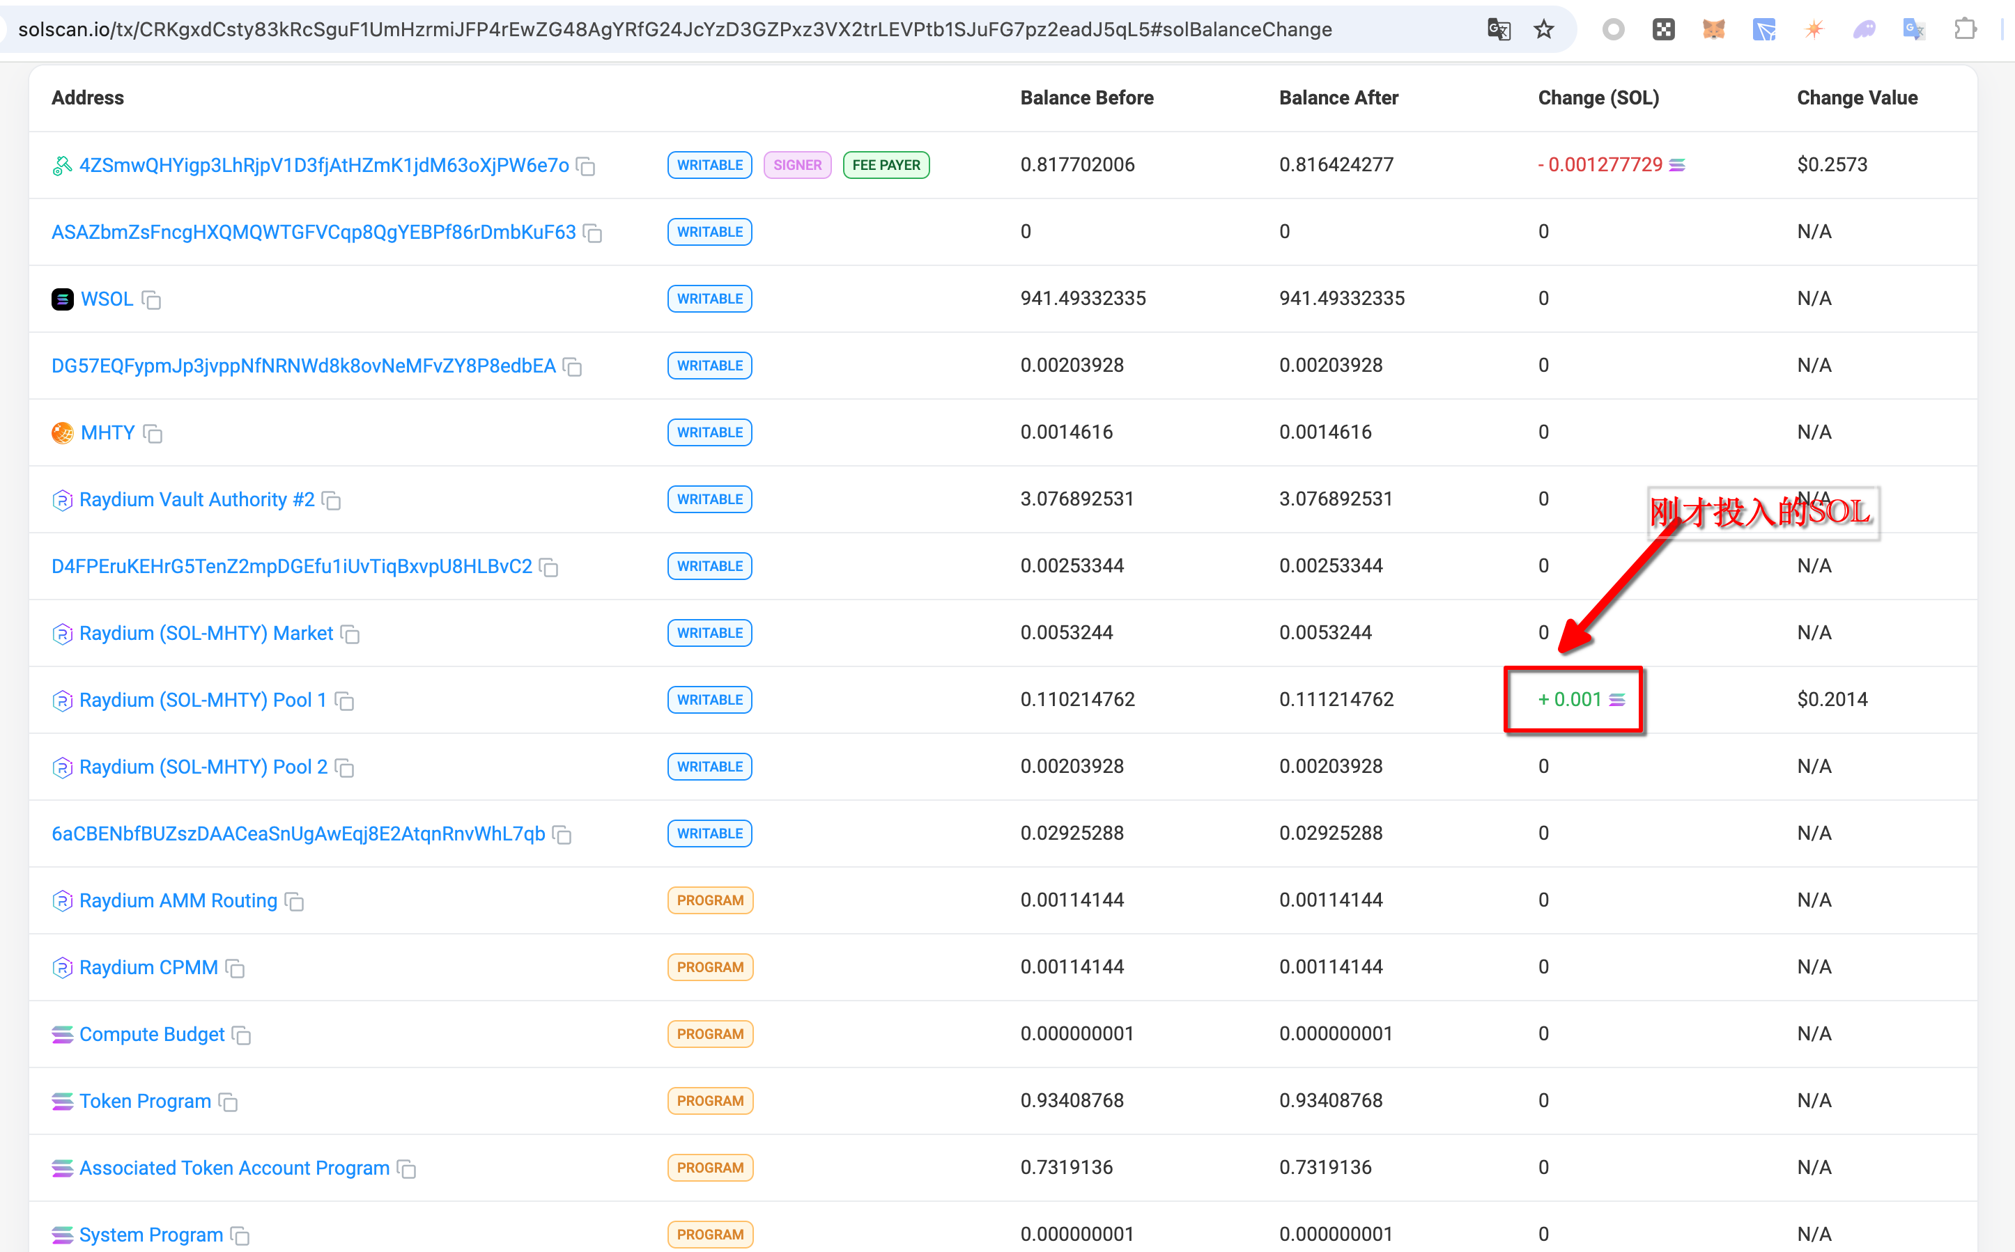Copy the Token Program address
This screenshot has height=1252, width=2015.
point(228,1102)
